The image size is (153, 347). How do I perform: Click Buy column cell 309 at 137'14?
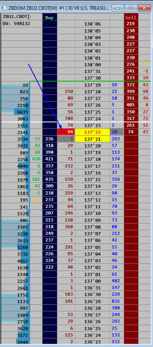tap(50, 186)
